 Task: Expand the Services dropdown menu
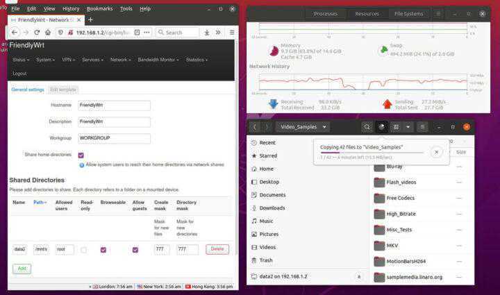tap(94, 60)
